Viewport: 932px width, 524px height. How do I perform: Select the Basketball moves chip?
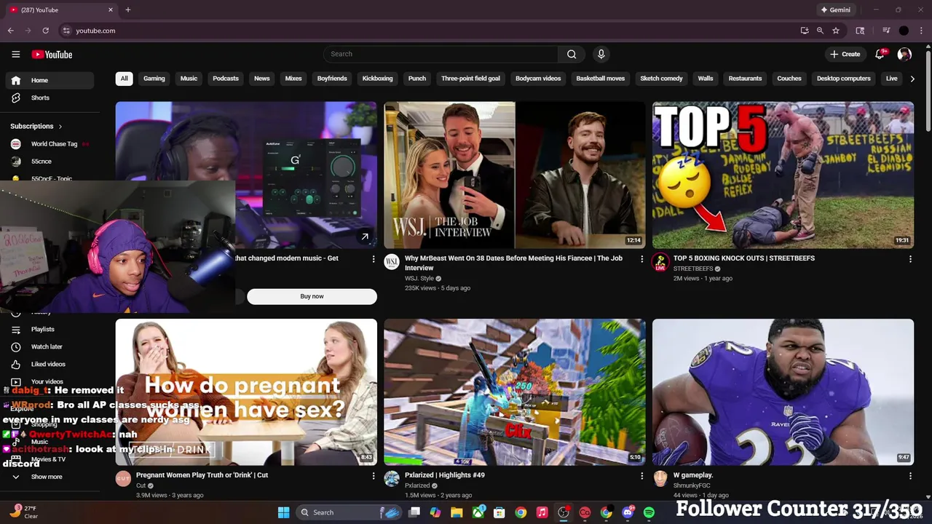pos(601,79)
